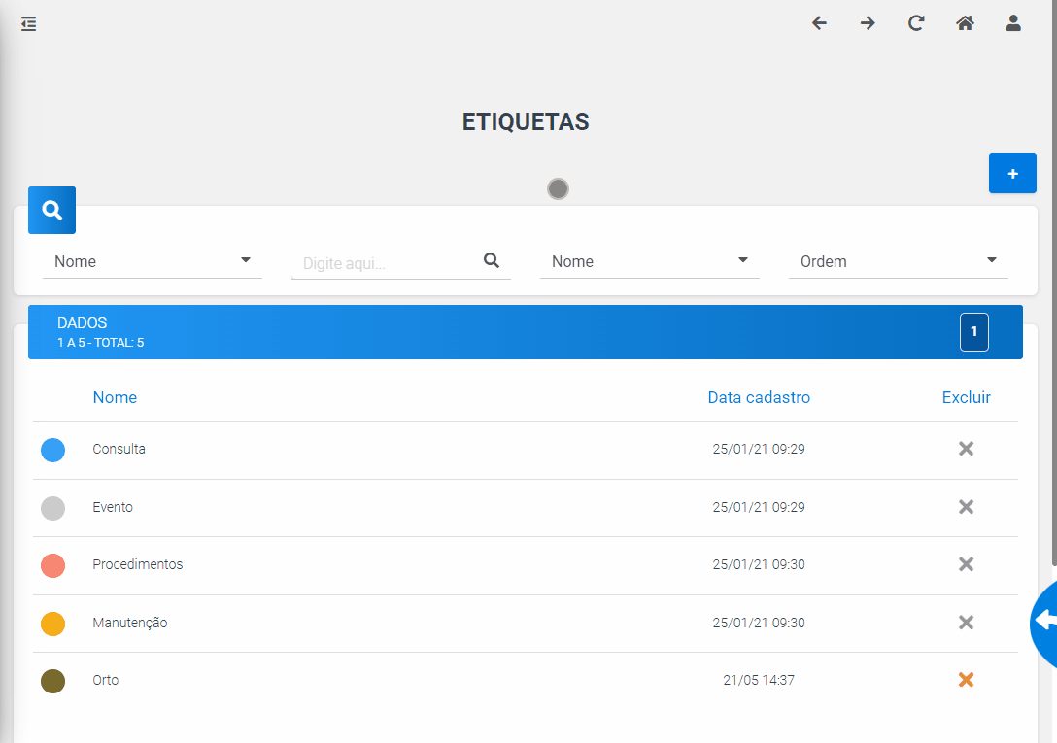The width and height of the screenshot is (1057, 743).
Task: Open the Consulta row name
Action: 119,449
